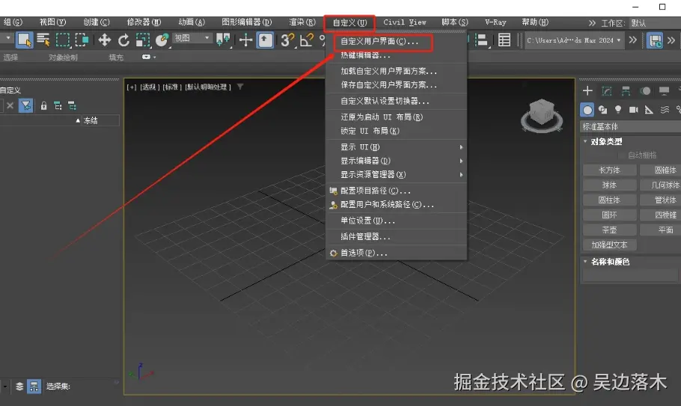681x406 pixels.
Task: Click the 加强型文本 button
Action: point(609,245)
